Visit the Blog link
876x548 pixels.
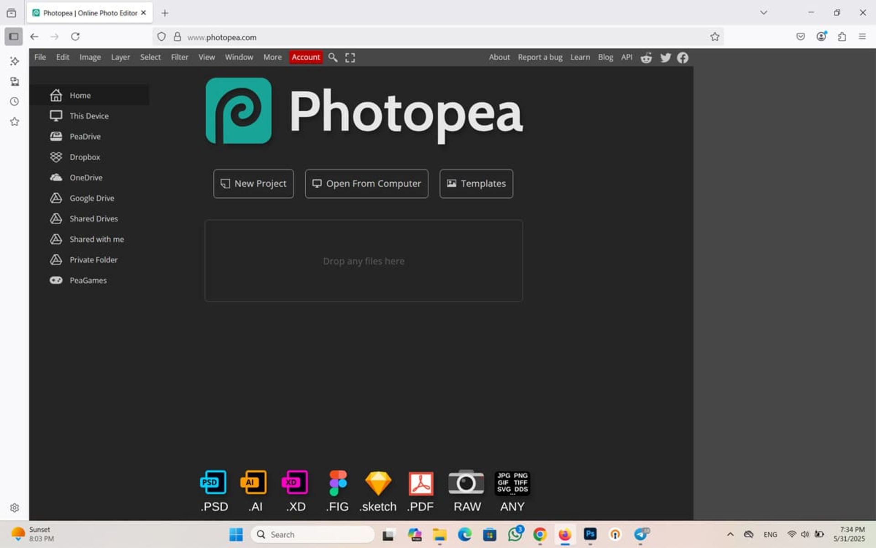pyautogui.click(x=605, y=57)
